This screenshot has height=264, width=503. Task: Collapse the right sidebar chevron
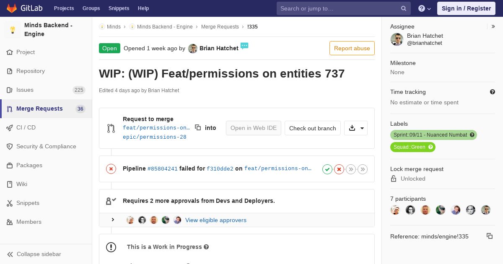(493, 26)
